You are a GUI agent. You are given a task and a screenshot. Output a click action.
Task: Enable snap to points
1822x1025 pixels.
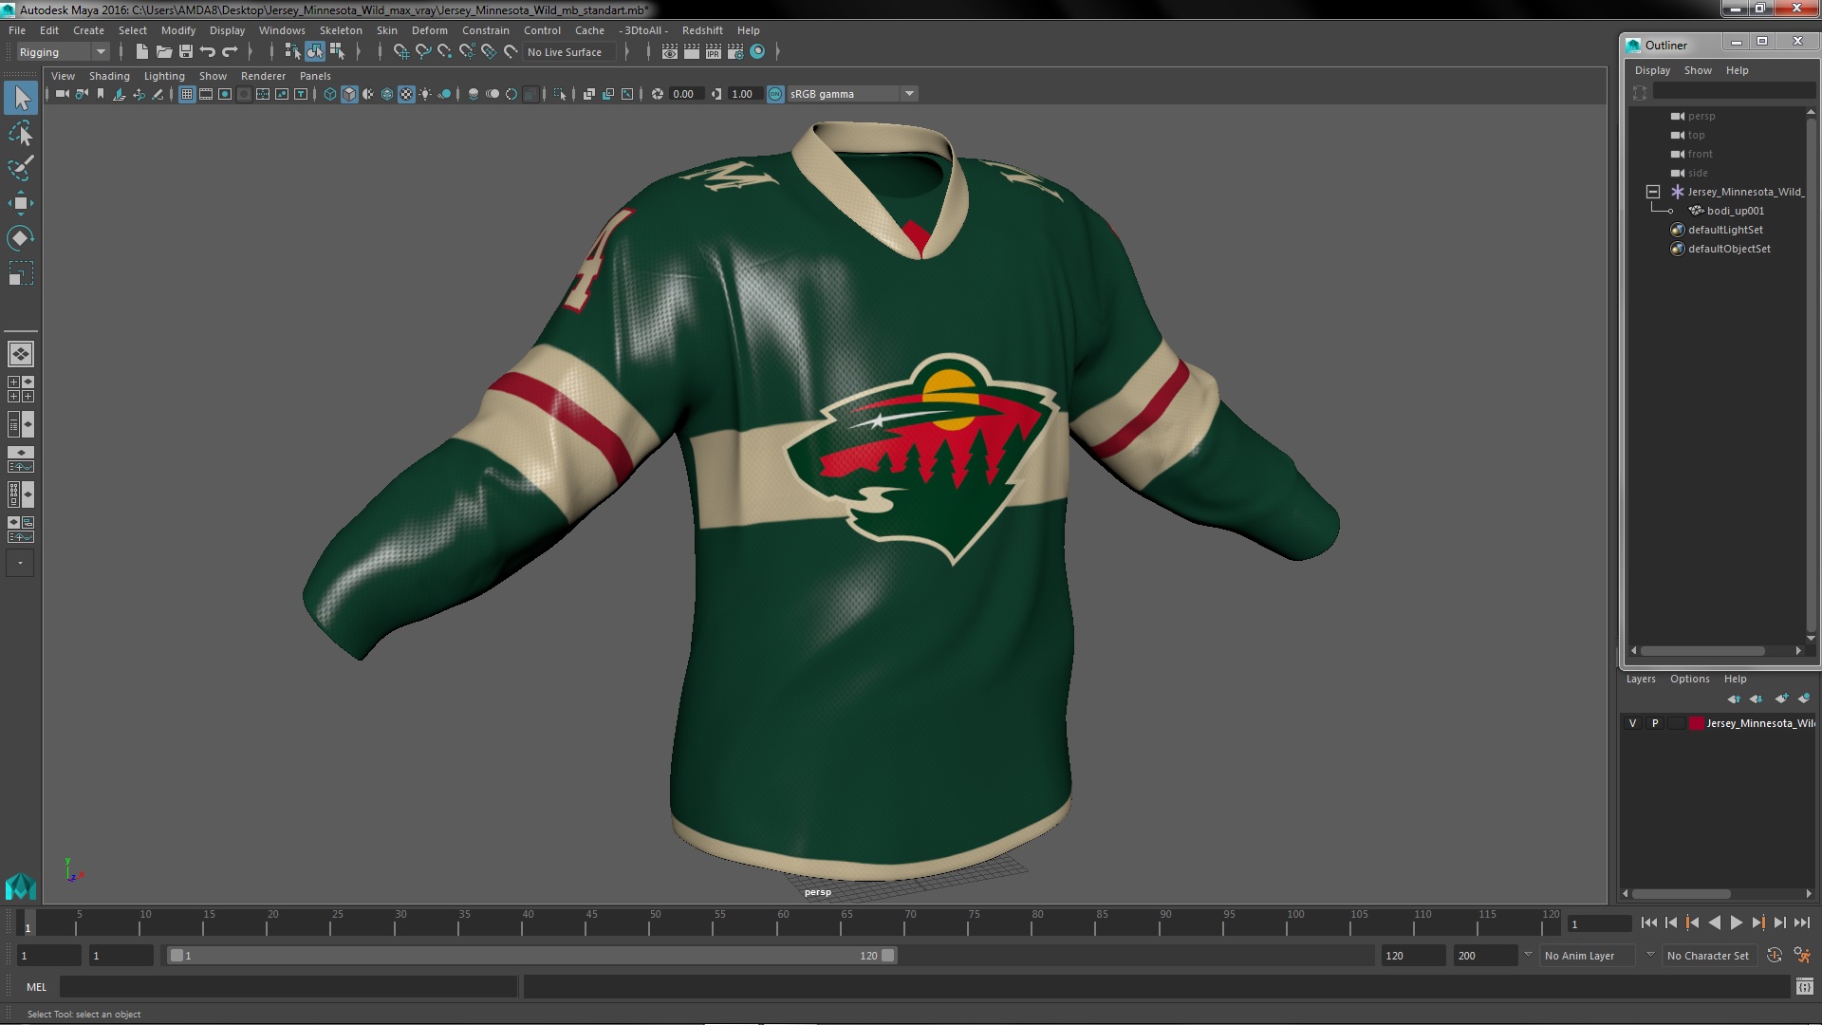click(x=445, y=52)
